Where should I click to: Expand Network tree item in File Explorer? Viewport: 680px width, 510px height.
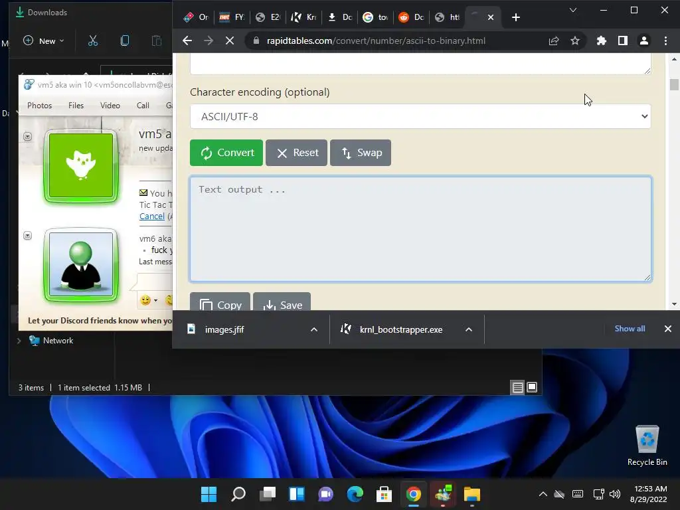click(x=19, y=341)
